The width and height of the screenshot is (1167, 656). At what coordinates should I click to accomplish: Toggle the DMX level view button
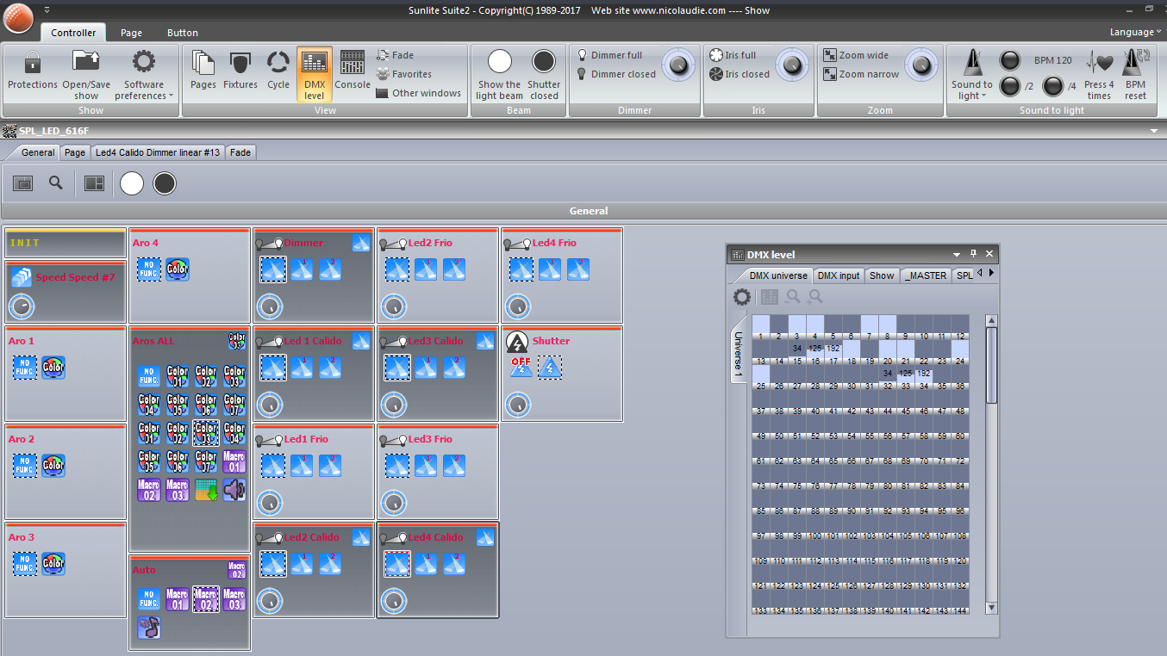(315, 74)
